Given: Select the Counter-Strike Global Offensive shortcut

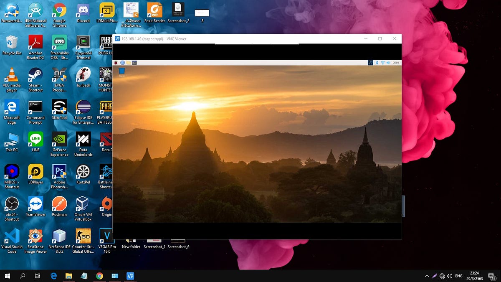Looking at the screenshot, I should (83, 241).
